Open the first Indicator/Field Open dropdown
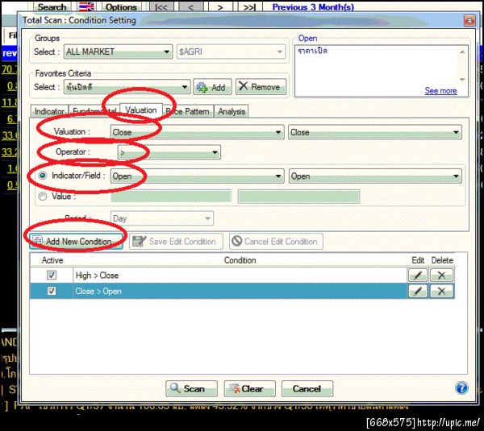 point(198,176)
